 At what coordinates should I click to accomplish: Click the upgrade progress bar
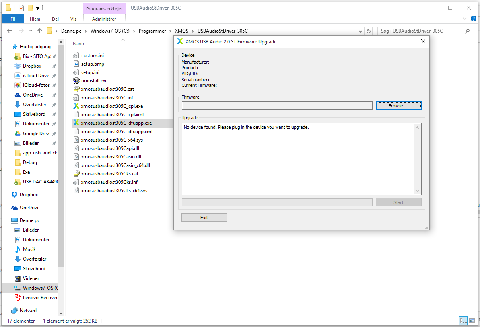point(277,202)
